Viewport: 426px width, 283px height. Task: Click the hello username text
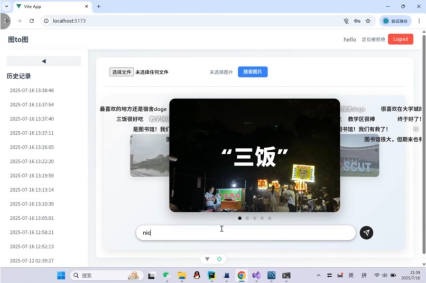point(350,40)
